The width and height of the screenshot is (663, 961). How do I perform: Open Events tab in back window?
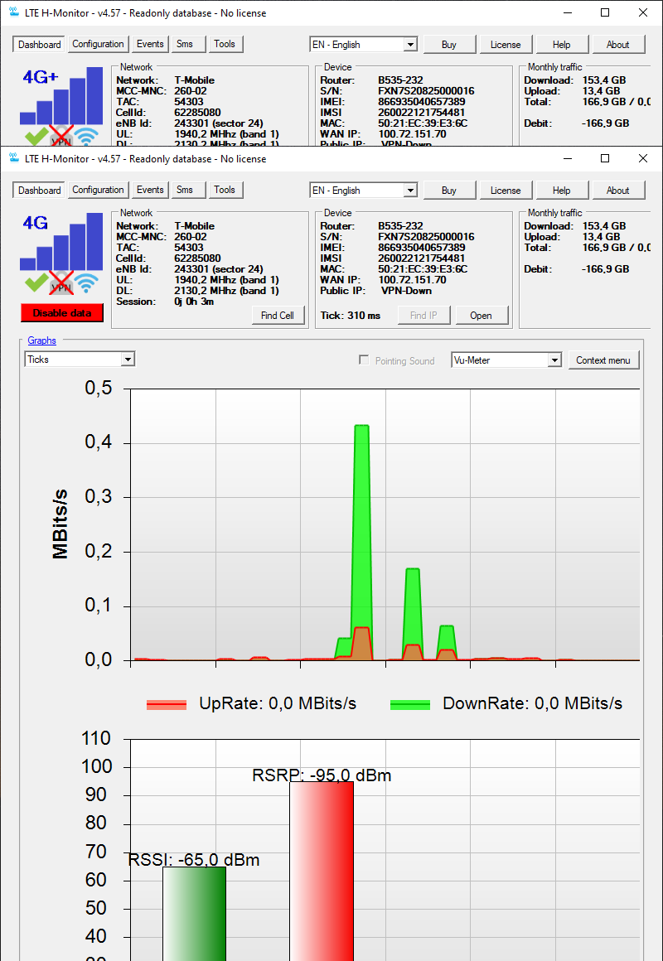tap(150, 44)
